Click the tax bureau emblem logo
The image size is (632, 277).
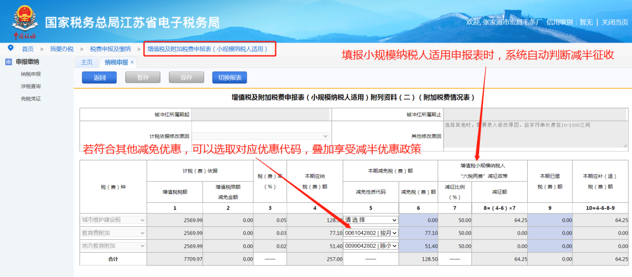coord(25,21)
